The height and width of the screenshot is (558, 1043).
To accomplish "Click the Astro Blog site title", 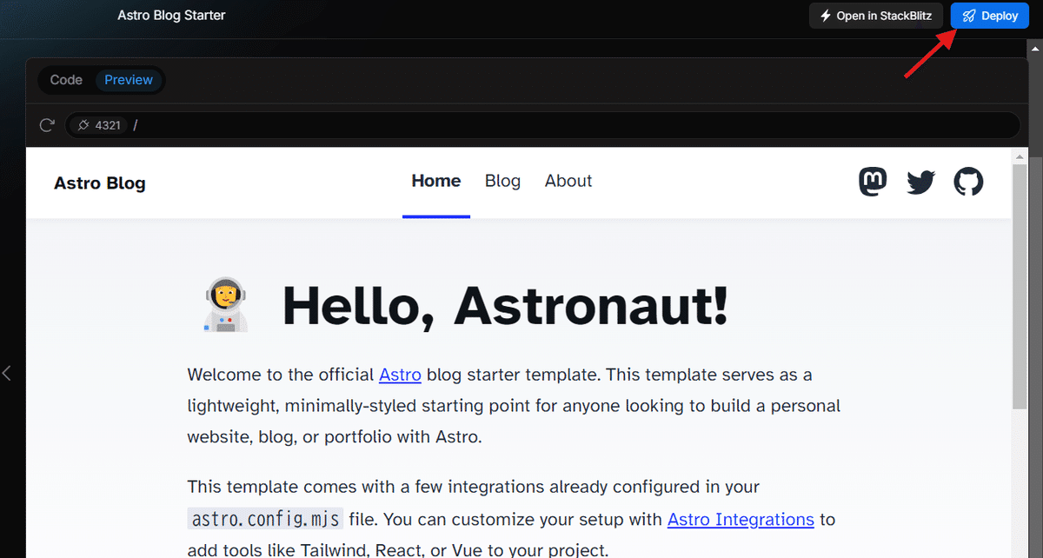I will pos(100,183).
